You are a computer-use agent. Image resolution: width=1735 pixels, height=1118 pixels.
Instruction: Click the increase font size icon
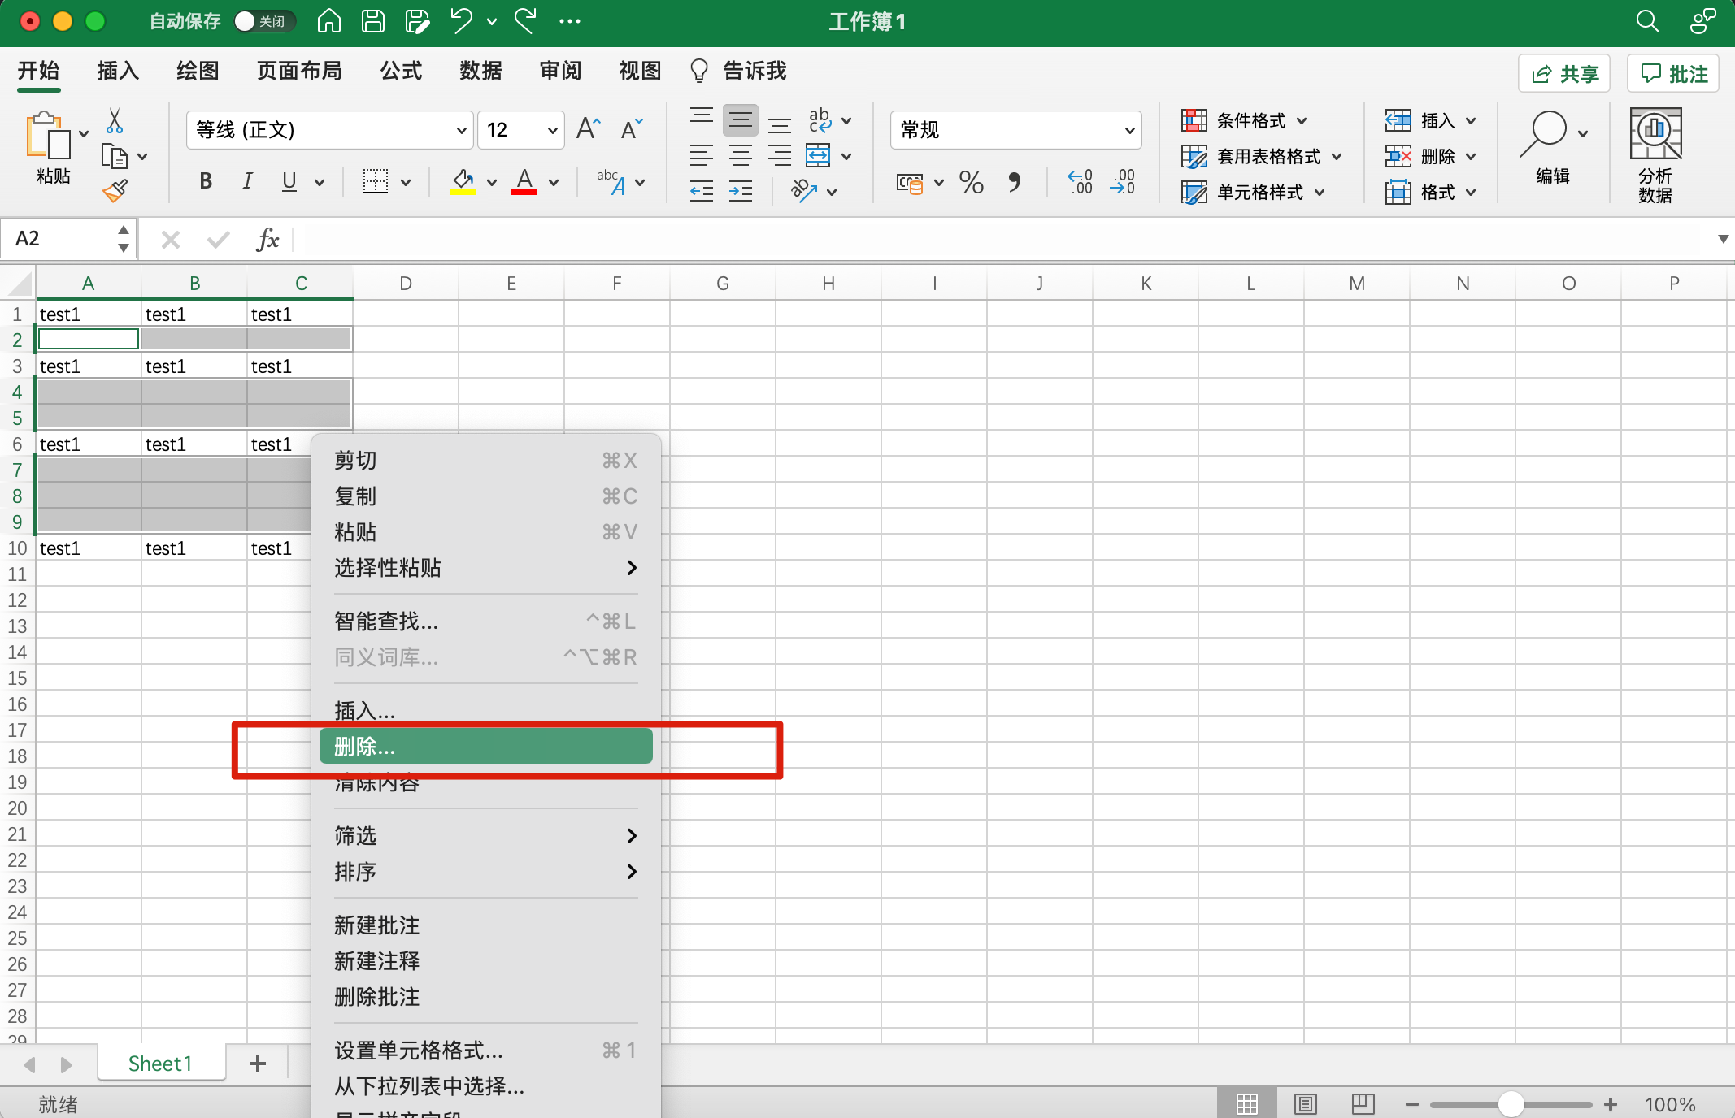[588, 129]
